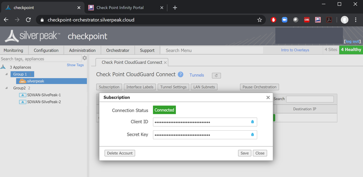Open the Administration menu
363x177 pixels.
click(82, 50)
